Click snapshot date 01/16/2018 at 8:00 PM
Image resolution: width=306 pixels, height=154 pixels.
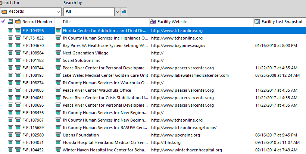tap(276, 45)
